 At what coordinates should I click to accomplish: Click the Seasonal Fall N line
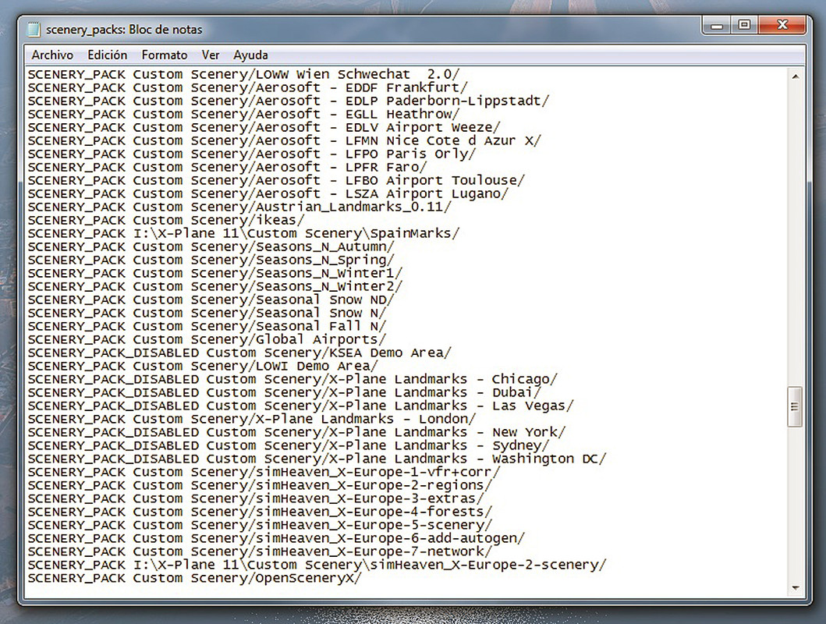tap(207, 326)
